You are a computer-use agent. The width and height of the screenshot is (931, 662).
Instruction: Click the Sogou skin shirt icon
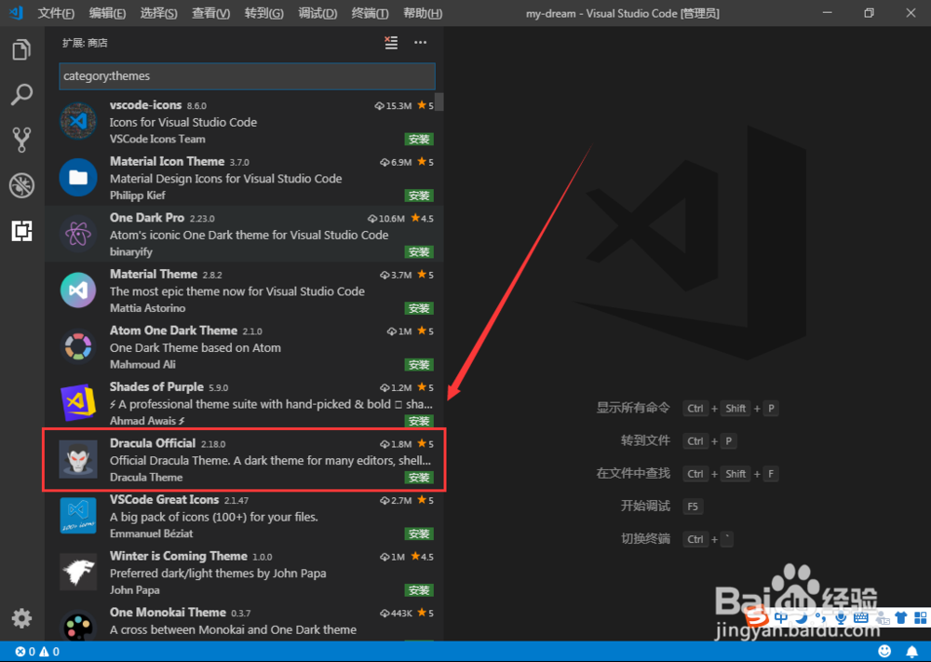(x=901, y=617)
